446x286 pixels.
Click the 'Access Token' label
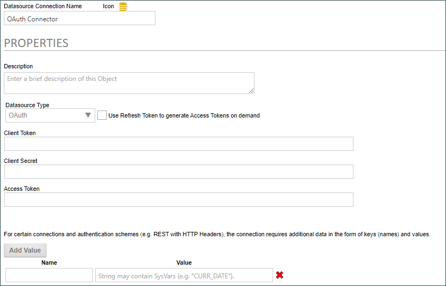(x=22, y=189)
